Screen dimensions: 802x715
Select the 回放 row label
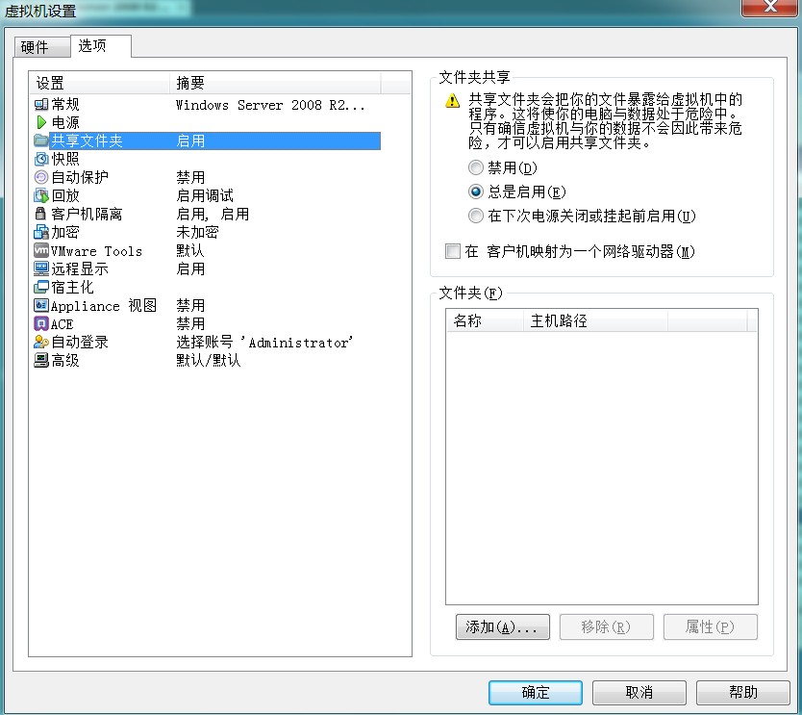click(x=65, y=195)
